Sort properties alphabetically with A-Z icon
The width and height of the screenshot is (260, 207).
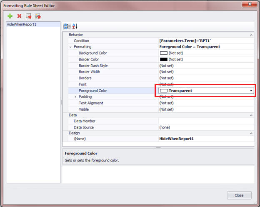pos(75,26)
